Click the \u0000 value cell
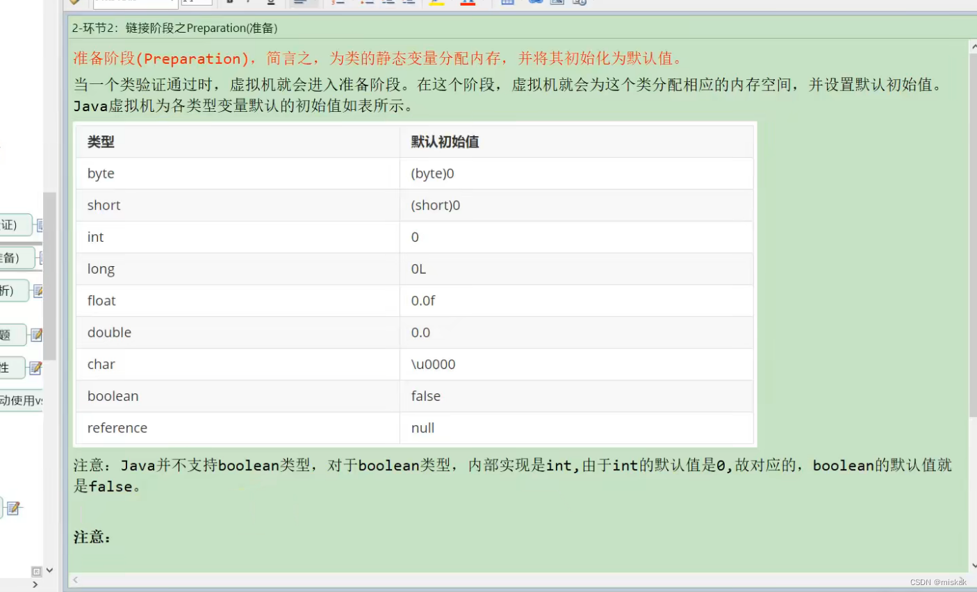The width and height of the screenshot is (977, 592). point(577,365)
